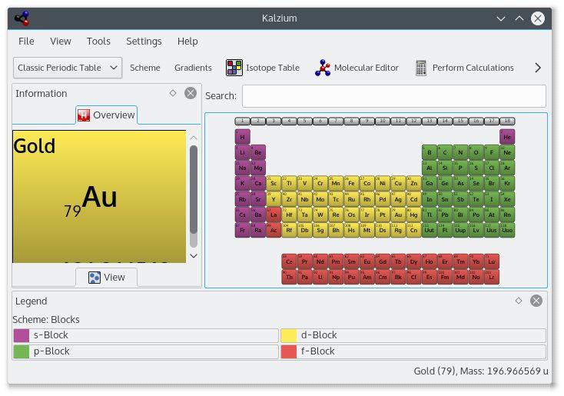Click group 1 column header

[x=243, y=121]
